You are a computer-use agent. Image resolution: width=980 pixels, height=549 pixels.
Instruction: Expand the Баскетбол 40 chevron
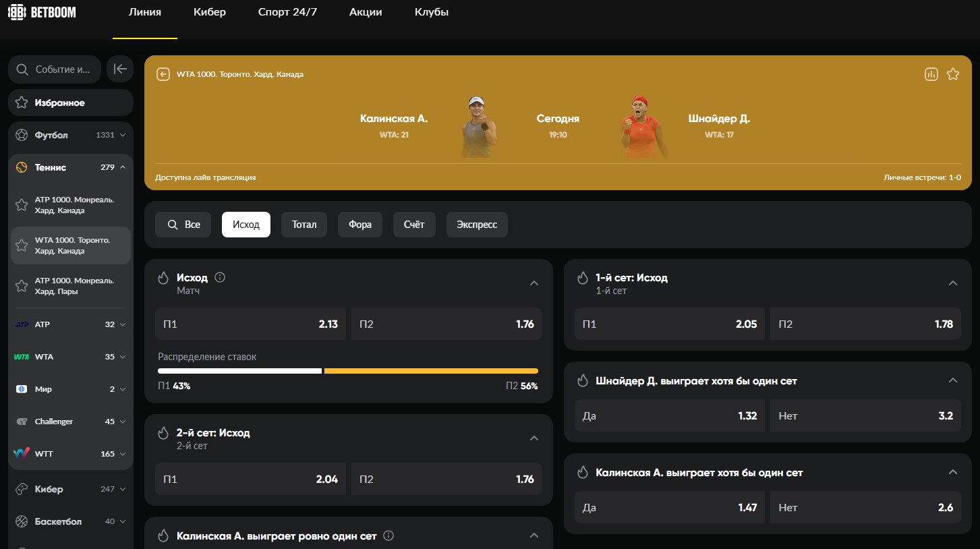[123, 521]
